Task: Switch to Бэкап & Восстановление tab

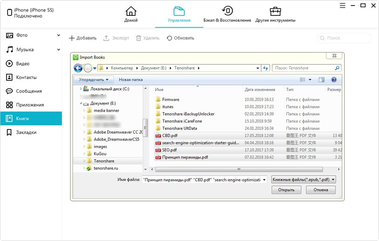Action: click(227, 14)
